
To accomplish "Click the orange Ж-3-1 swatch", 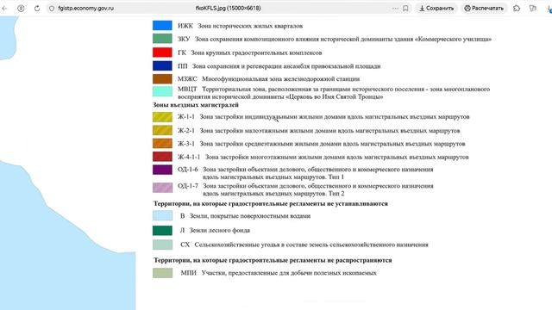I will 162,144.
